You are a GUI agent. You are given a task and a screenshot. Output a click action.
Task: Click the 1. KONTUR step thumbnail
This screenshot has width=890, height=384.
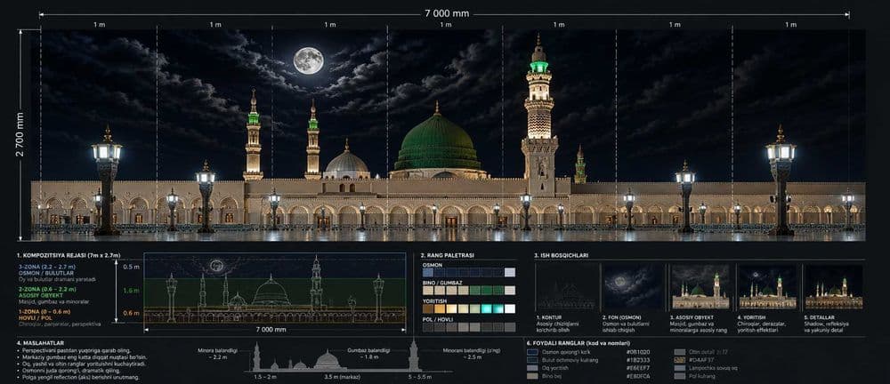click(x=566, y=286)
